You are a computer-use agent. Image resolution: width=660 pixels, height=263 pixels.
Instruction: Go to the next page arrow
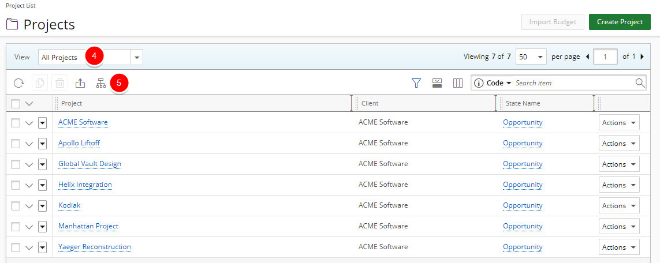coord(642,57)
